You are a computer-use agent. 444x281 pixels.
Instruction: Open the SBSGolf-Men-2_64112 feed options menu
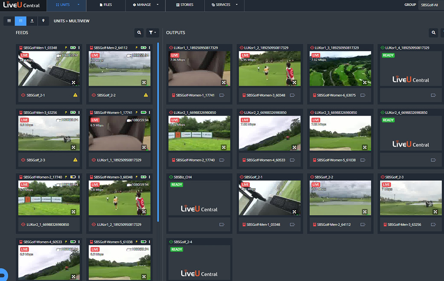point(150,48)
